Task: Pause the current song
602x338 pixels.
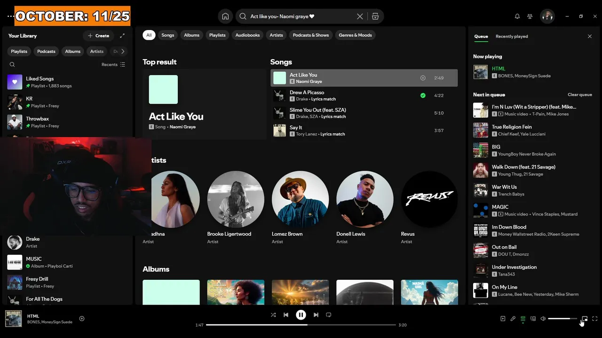Action: [x=301, y=315]
